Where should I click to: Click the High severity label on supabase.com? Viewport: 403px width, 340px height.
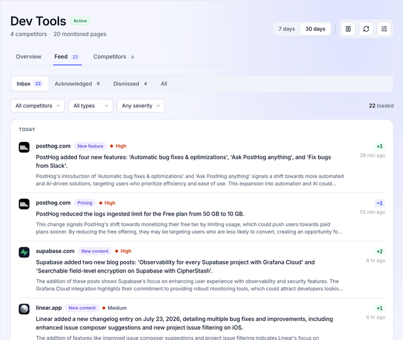pyautogui.click(x=123, y=251)
